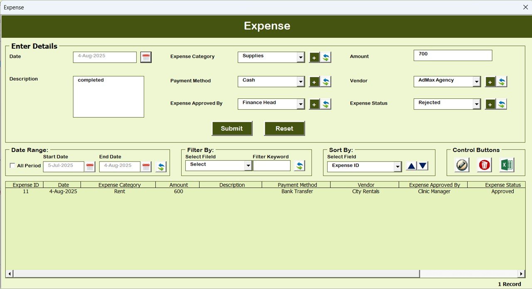The width and height of the screenshot is (532, 289).
Task: Click the Filter Keyword input field
Action: (x=272, y=166)
